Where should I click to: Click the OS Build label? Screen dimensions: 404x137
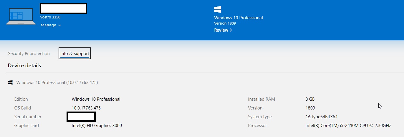tap(22, 108)
